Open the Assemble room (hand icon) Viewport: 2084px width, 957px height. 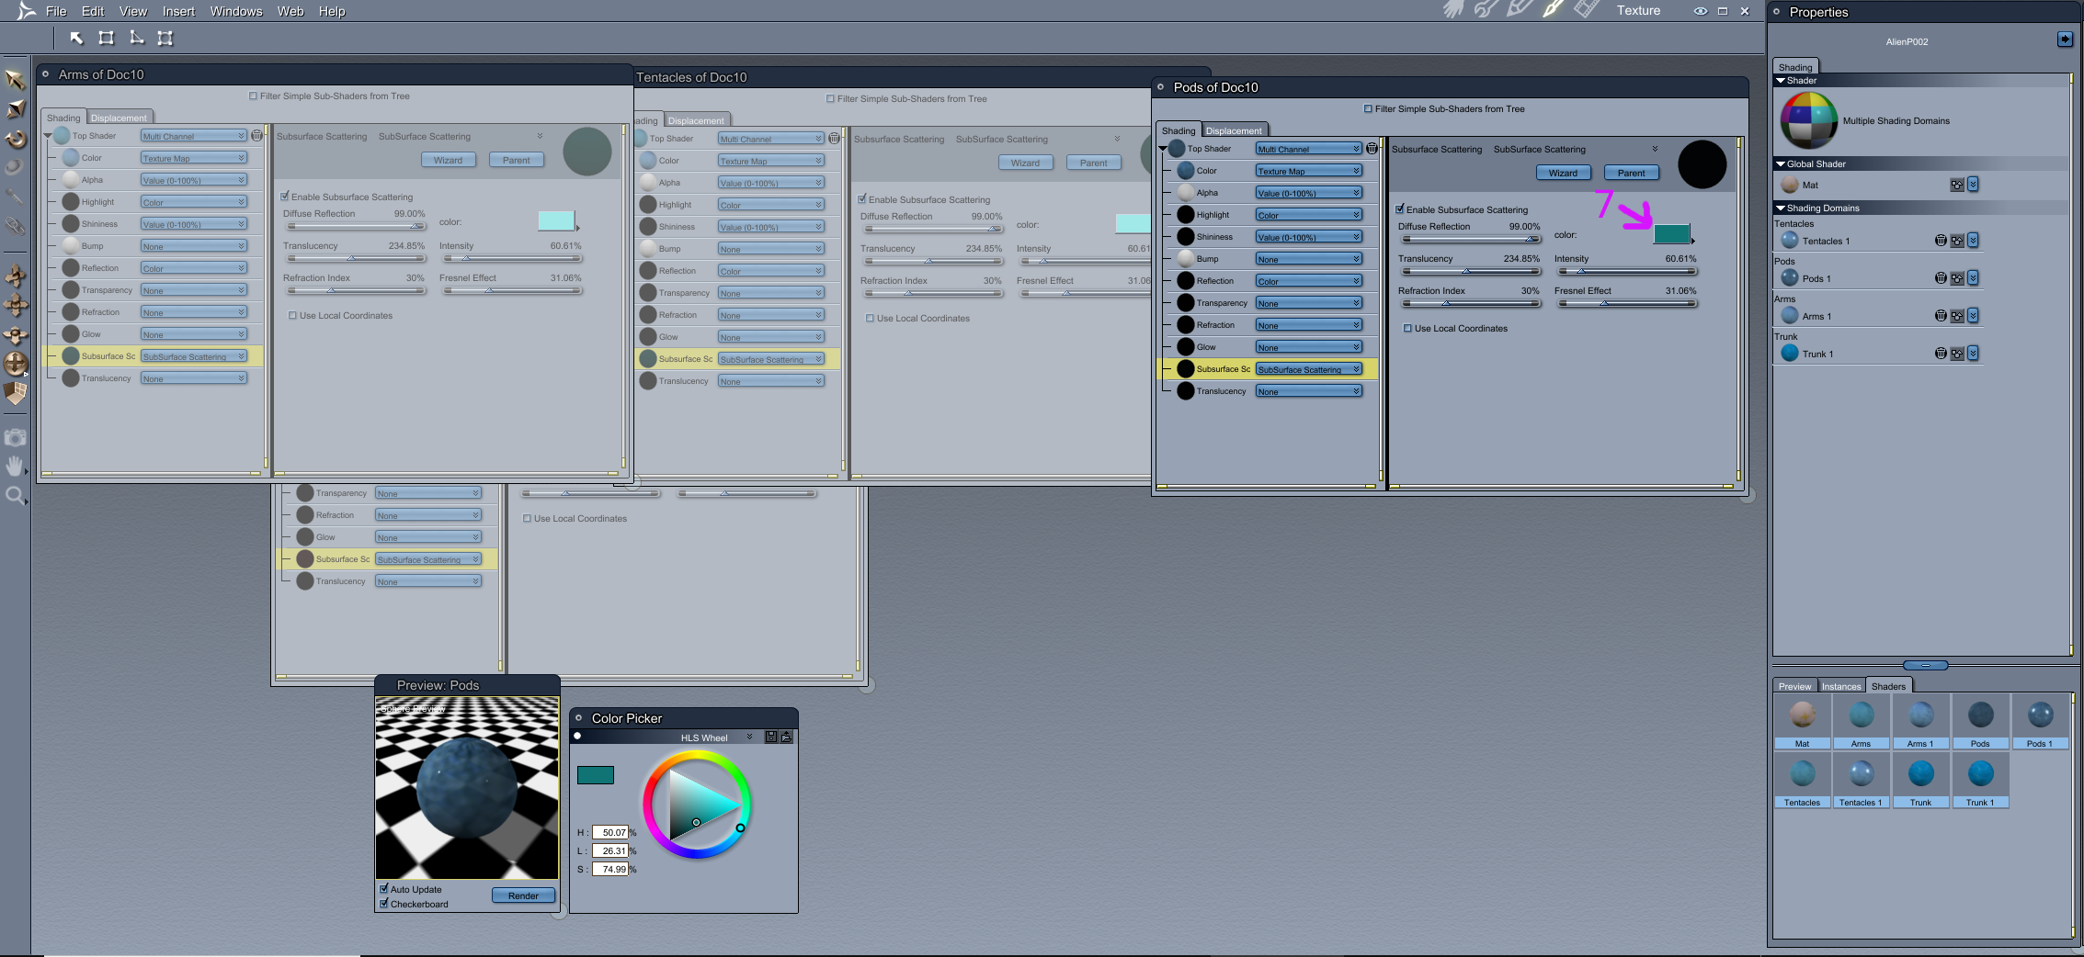(1453, 10)
